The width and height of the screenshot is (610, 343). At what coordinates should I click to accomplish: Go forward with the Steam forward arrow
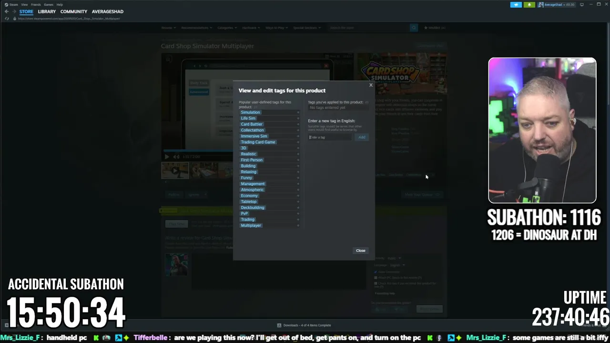pos(14,11)
